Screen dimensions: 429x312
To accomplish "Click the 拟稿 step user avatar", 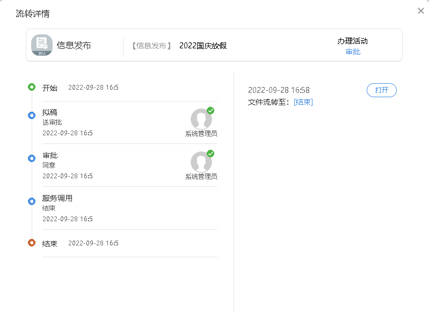I will click(x=201, y=119).
